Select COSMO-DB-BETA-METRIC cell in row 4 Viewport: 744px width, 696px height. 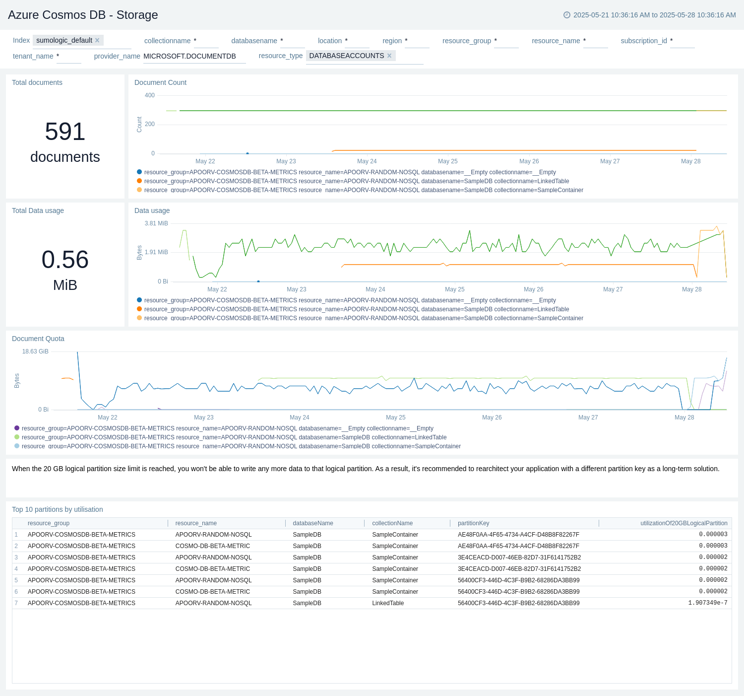pyautogui.click(x=213, y=569)
